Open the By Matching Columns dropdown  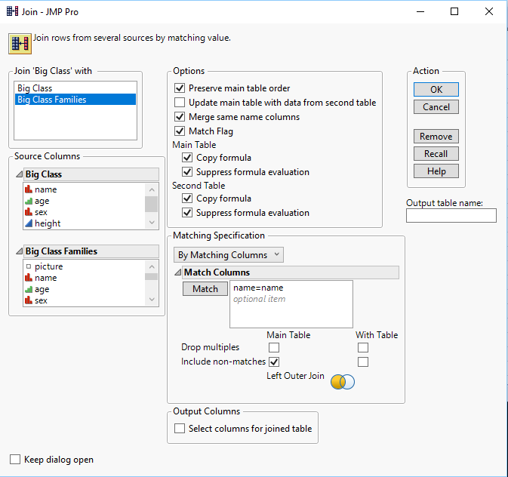pyautogui.click(x=228, y=255)
